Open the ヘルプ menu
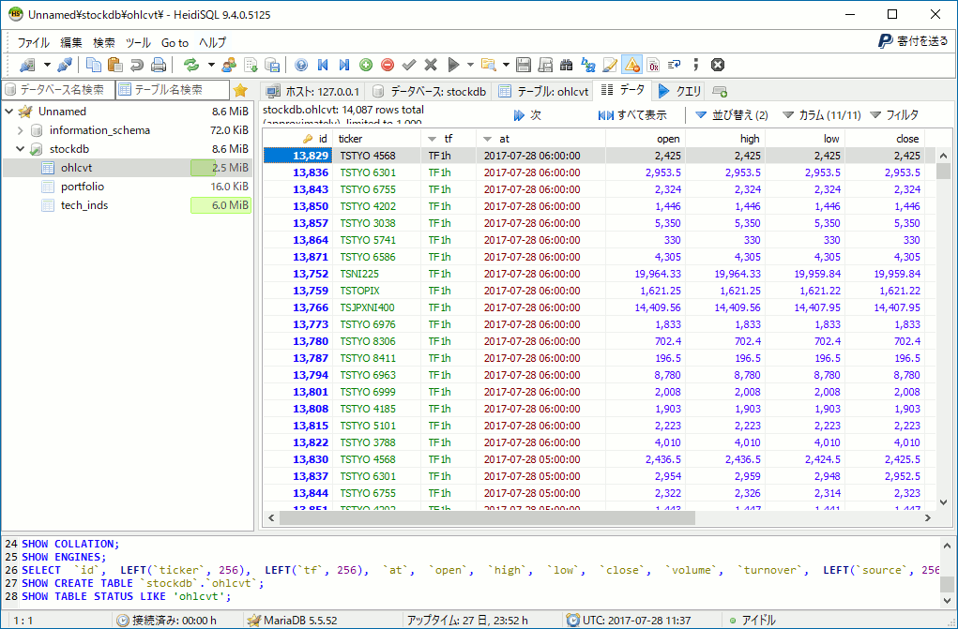The height and width of the screenshot is (629, 958). click(x=213, y=43)
